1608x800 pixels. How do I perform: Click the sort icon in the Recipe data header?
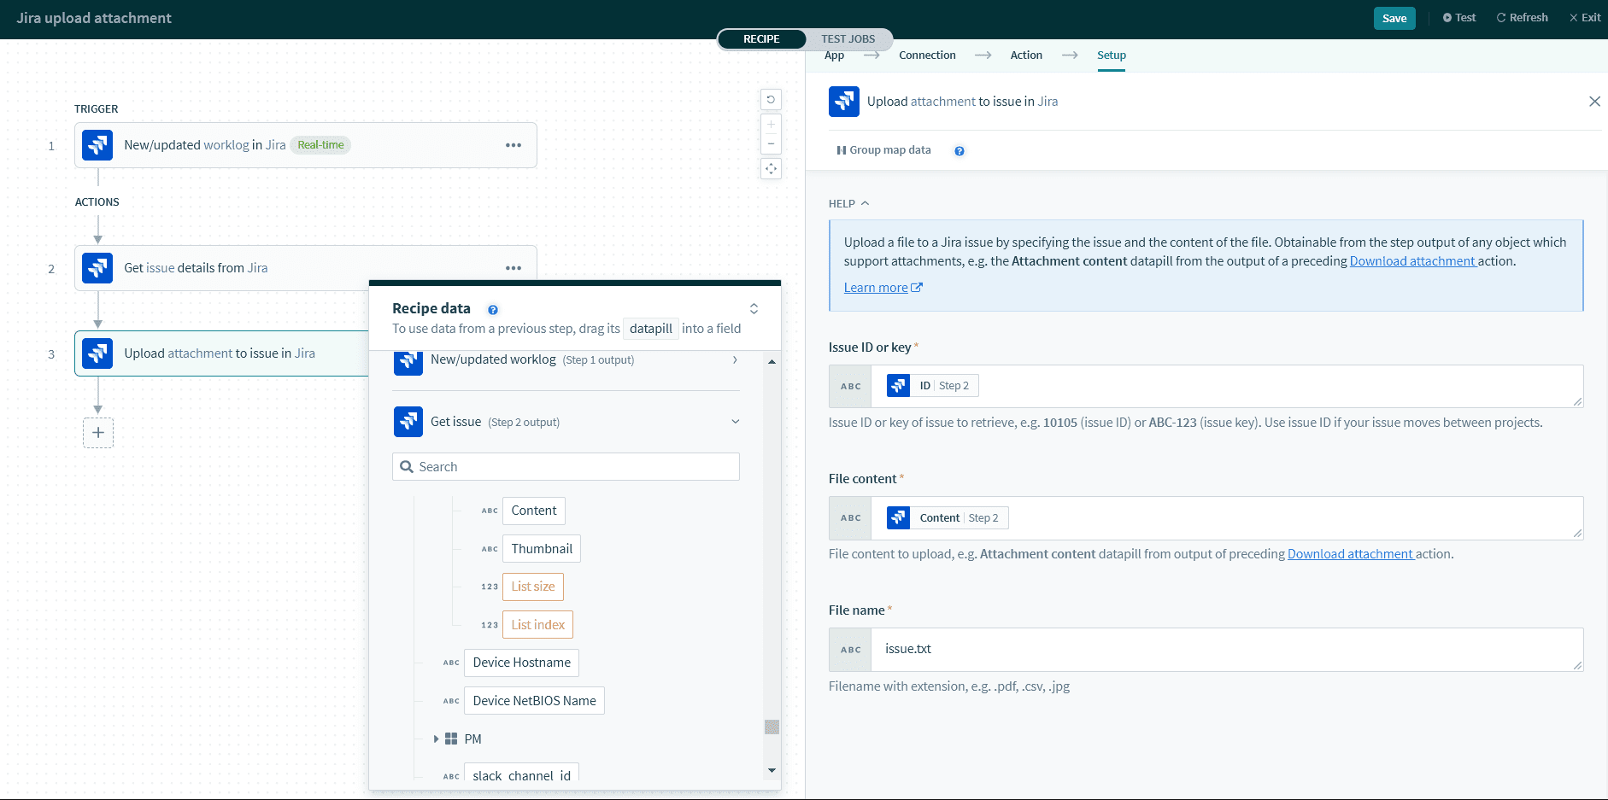click(753, 308)
